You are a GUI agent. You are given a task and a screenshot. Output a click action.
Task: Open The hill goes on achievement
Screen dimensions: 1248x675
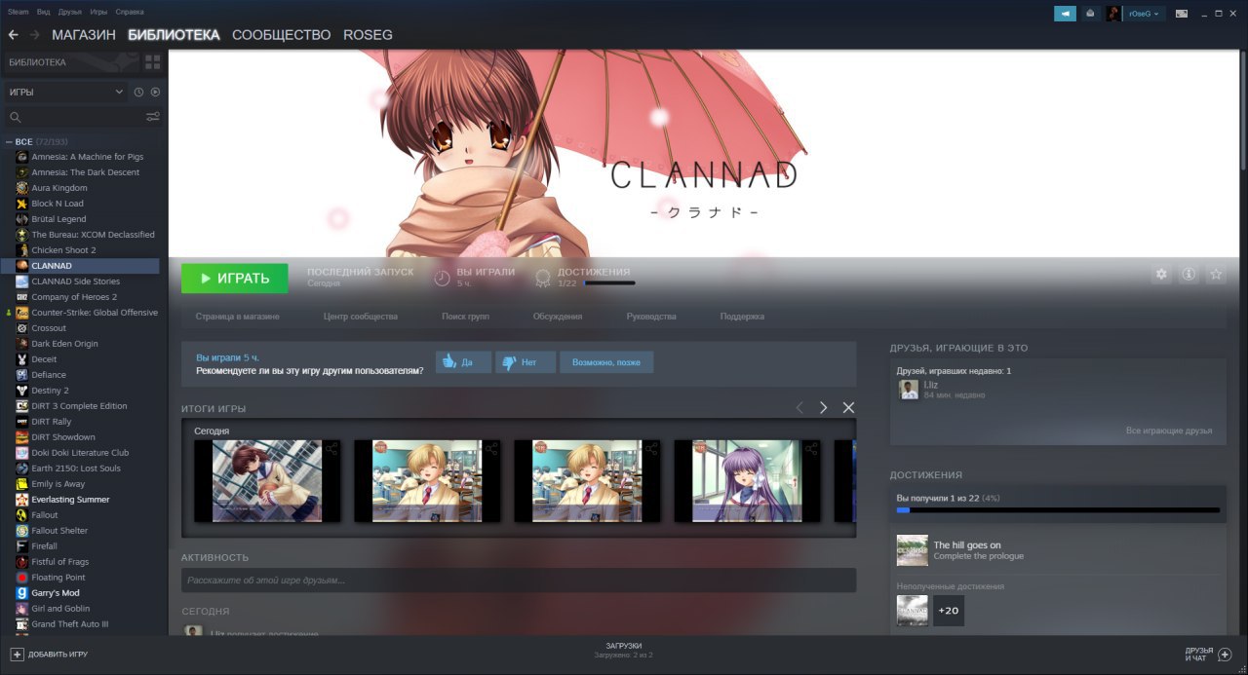click(x=1058, y=550)
